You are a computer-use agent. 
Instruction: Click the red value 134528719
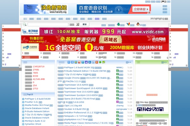39,66
